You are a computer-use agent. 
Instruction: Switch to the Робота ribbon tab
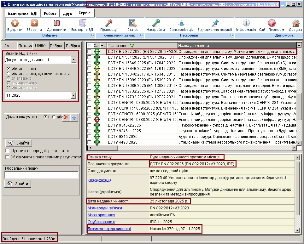click(50, 14)
